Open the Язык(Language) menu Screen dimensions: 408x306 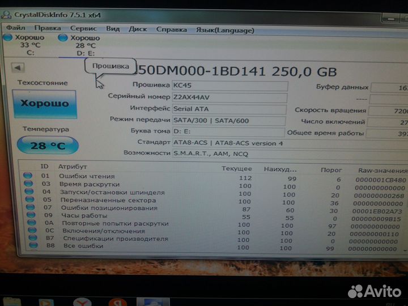pyautogui.click(x=225, y=30)
